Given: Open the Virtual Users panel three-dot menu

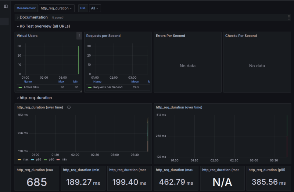Looking at the screenshot, I should point(79,36).
